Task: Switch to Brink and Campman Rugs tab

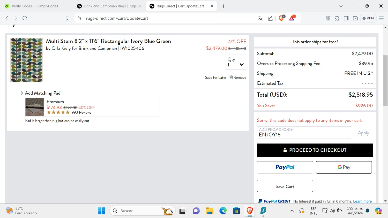Action: (x=109, y=6)
